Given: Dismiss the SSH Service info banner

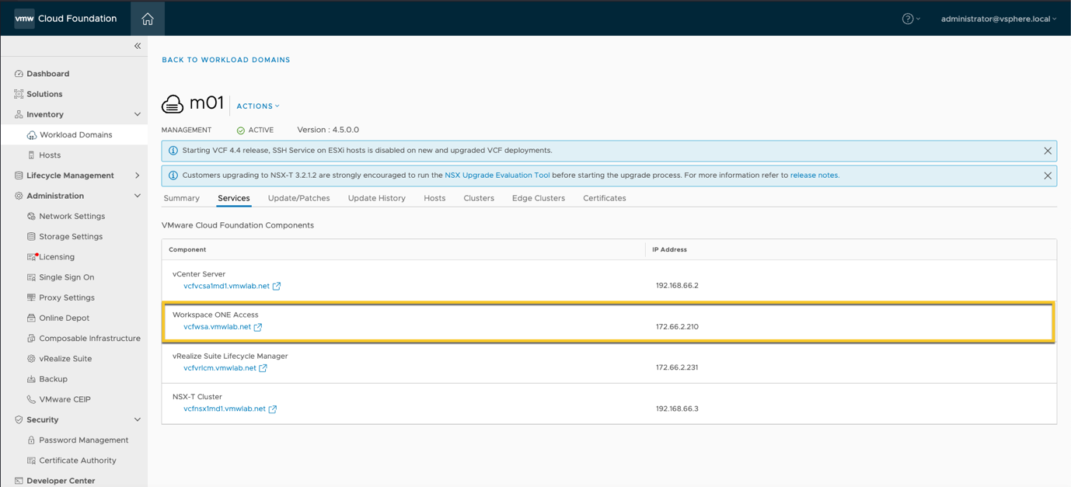Looking at the screenshot, I should tap(1048, 151).
